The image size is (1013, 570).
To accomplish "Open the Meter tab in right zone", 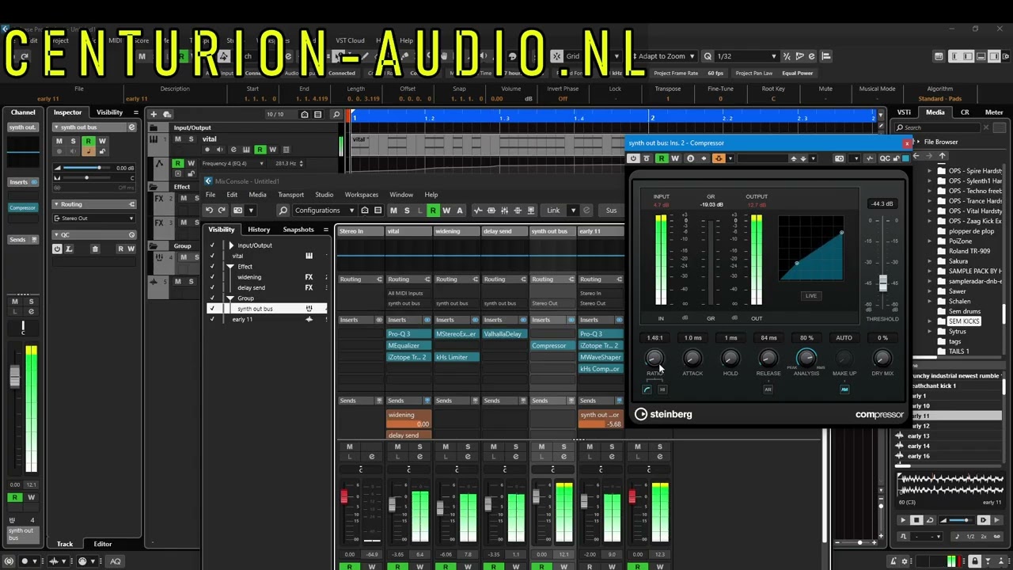I will coord(994,112).
